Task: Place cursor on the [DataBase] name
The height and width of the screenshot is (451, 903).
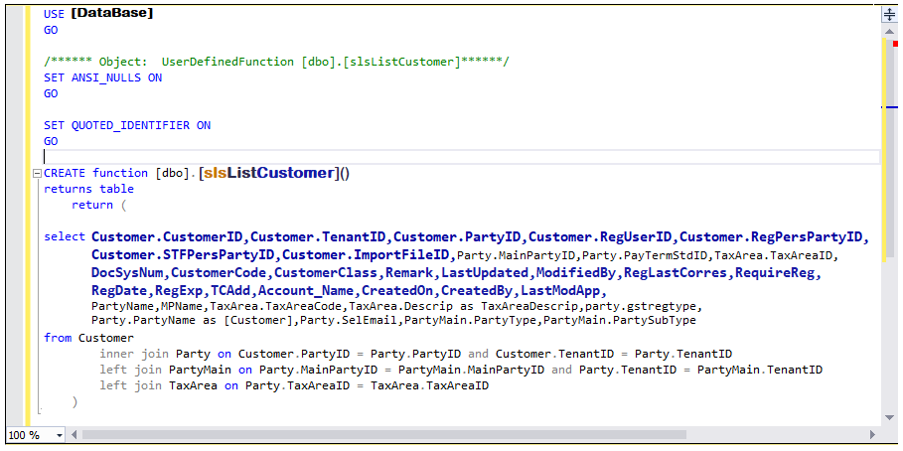Action: tap(111, 13)
